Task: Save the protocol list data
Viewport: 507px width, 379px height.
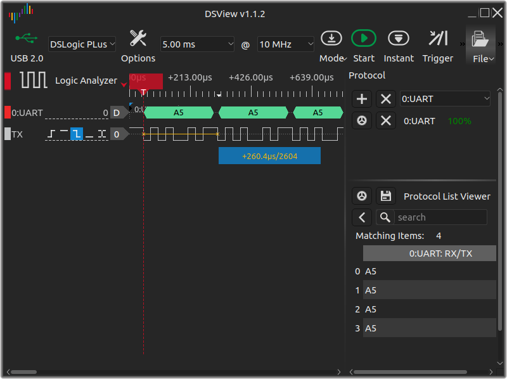Action: click(x=386, y=196)
